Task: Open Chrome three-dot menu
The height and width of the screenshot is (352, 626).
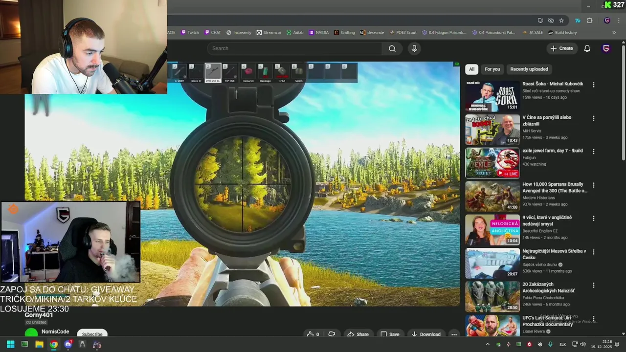Action: [618, 21]
